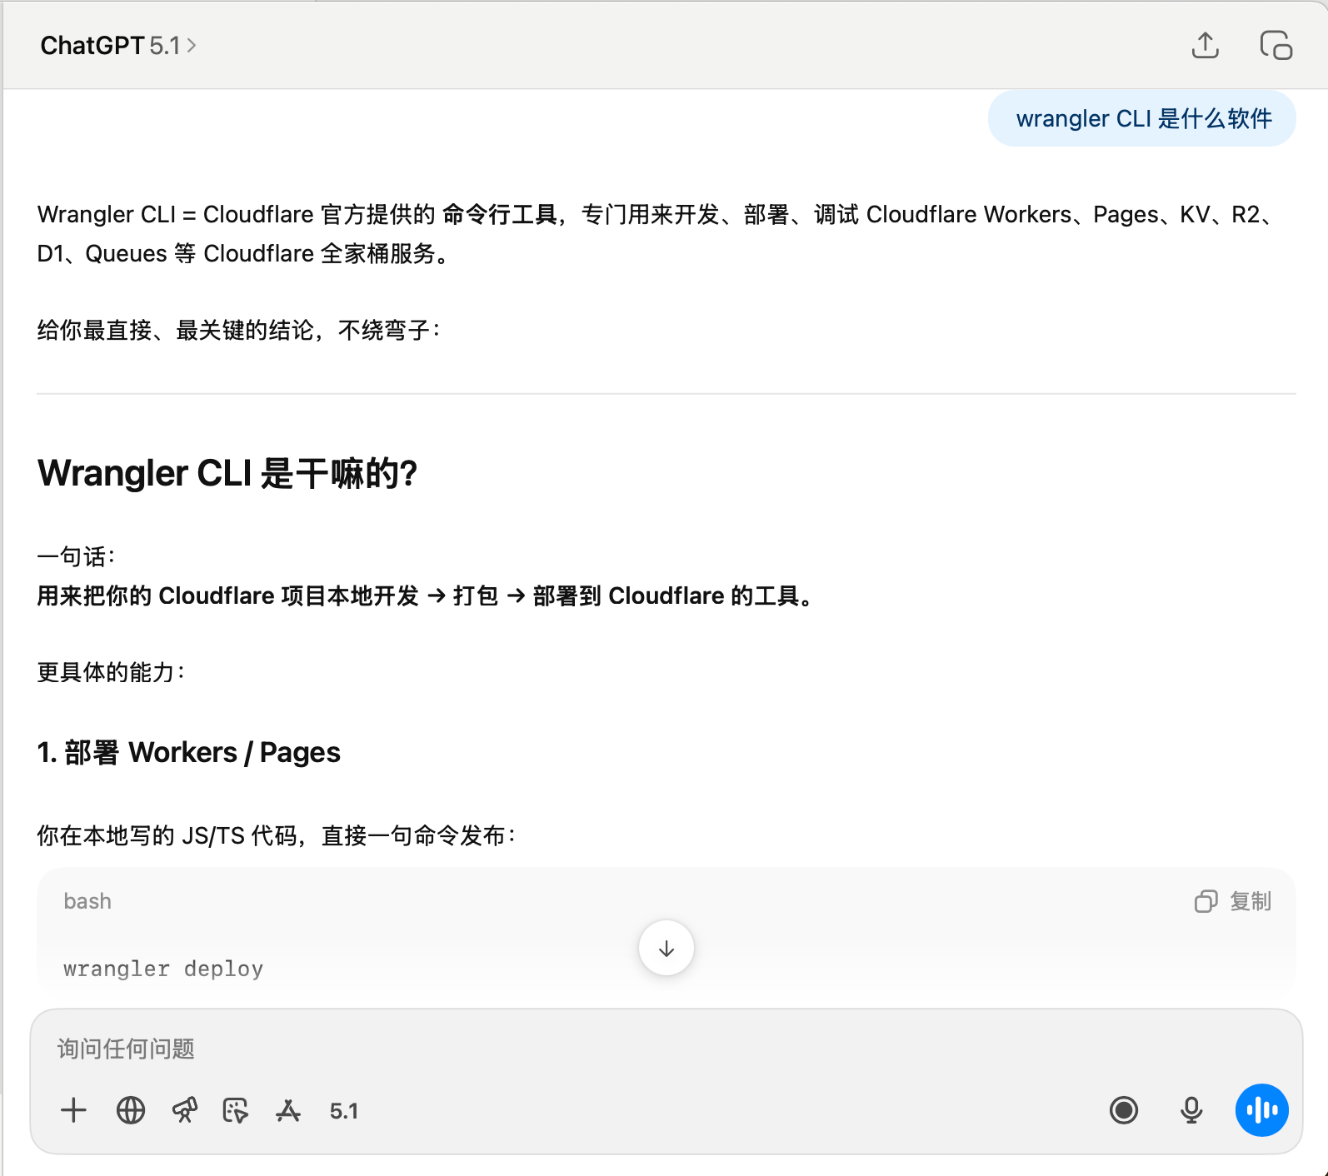The height and width of the screenshot is (1176, 1328).
Task: Start voice mode with the blue waveform button
Action: [x=1262, y=1110]
